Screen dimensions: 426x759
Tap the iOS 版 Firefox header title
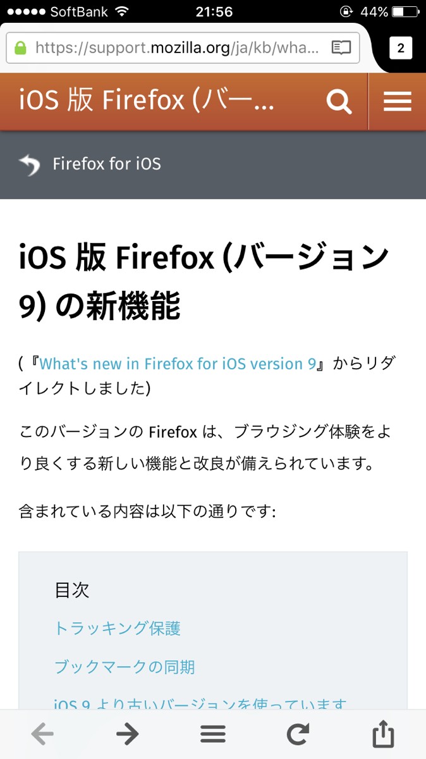tap(147, 101)
